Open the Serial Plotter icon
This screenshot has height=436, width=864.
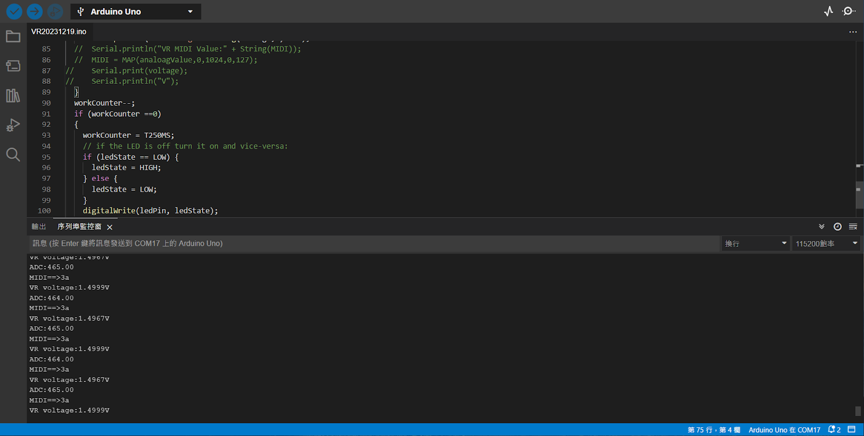pos(828,11)
